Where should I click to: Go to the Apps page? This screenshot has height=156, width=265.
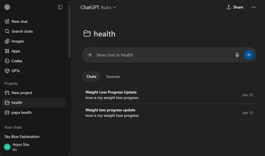(16, 51)
